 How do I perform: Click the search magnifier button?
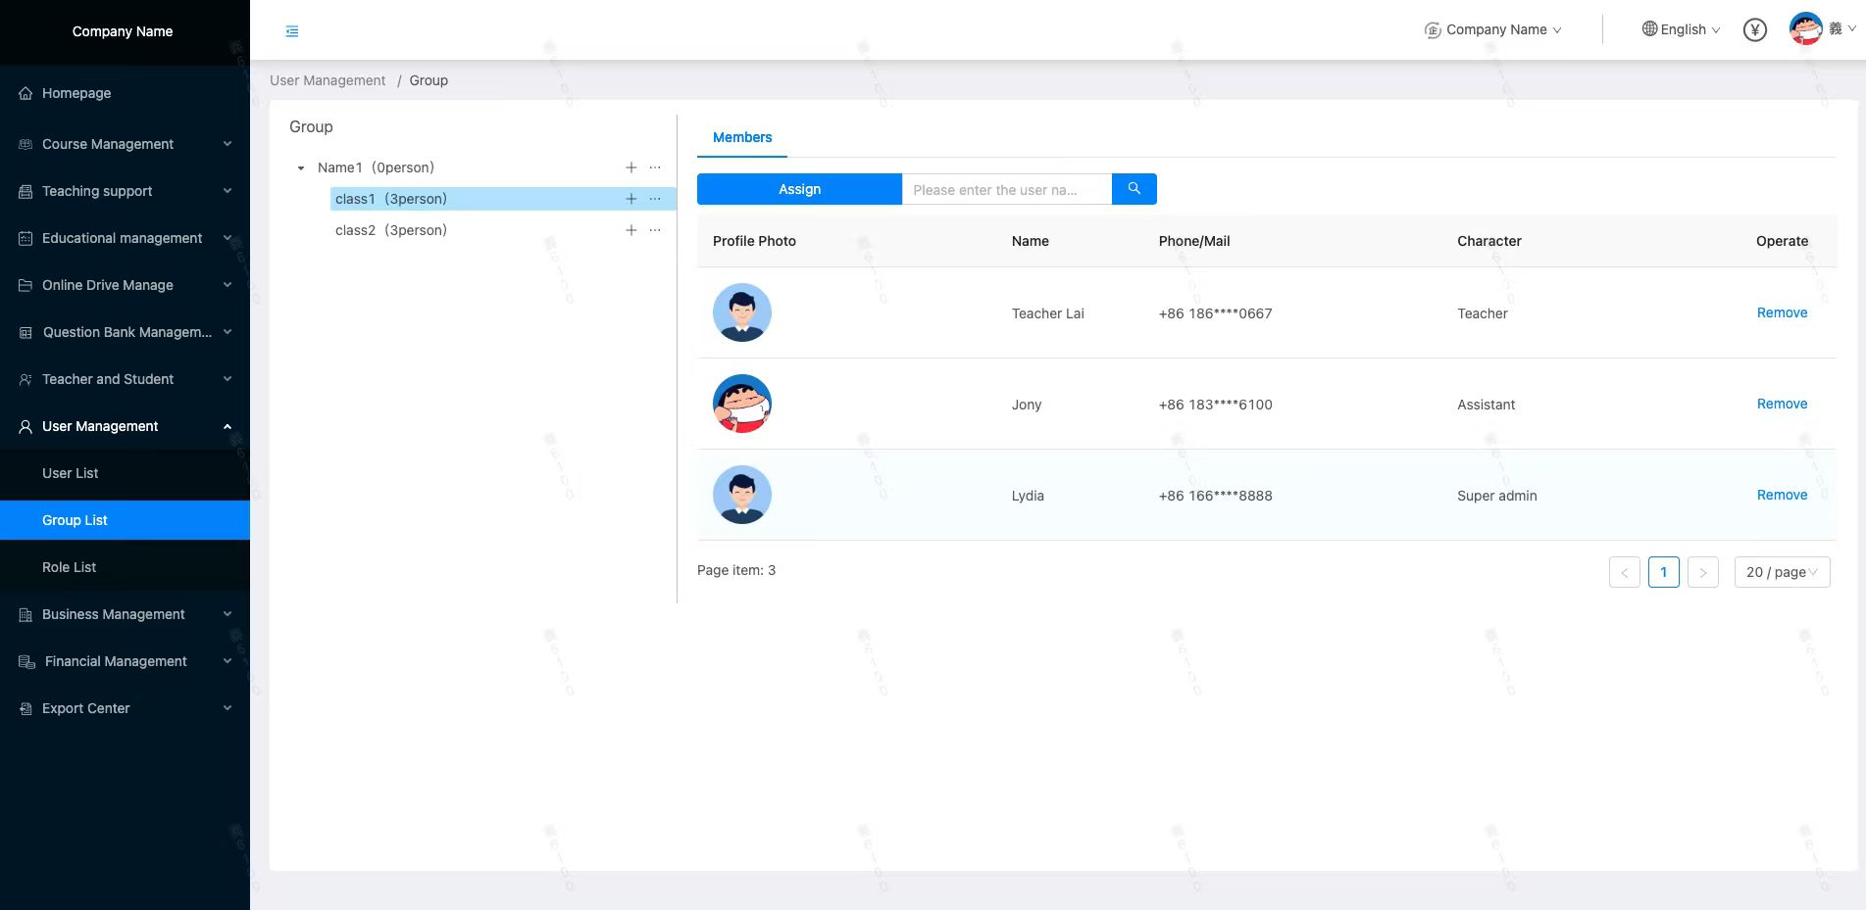1134,189
